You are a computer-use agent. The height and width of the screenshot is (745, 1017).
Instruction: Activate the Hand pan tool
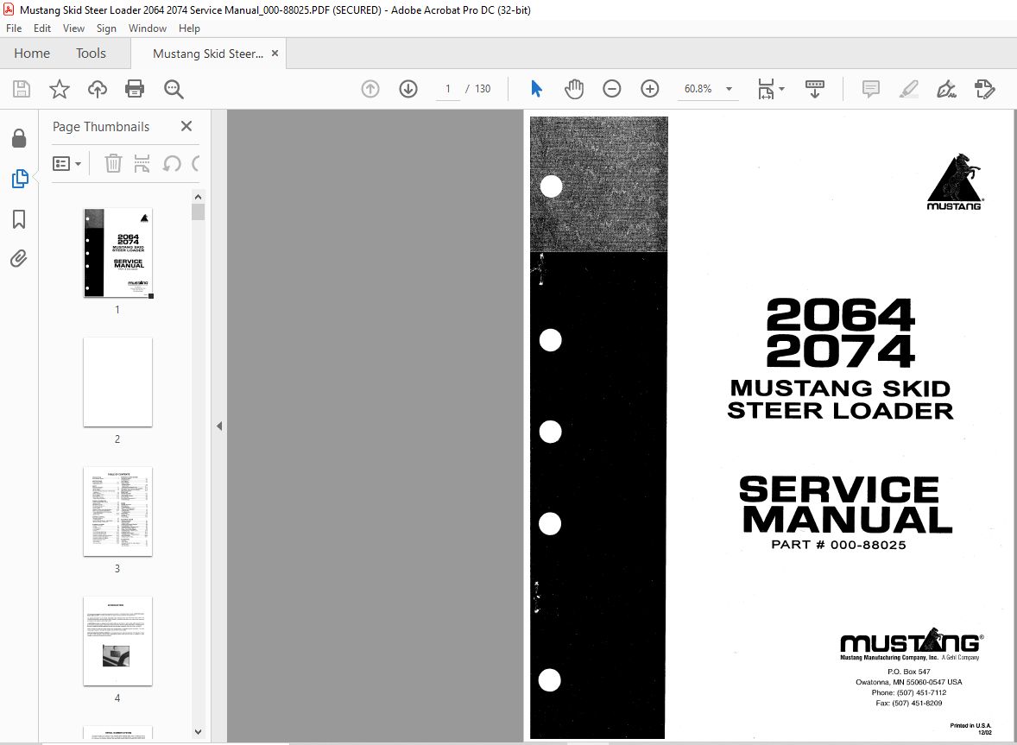tap(574, 89)
